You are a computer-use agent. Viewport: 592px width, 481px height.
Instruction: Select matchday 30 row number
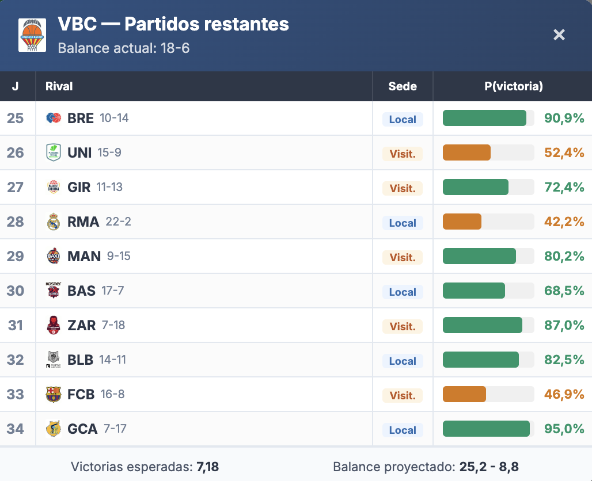point(16,291)
